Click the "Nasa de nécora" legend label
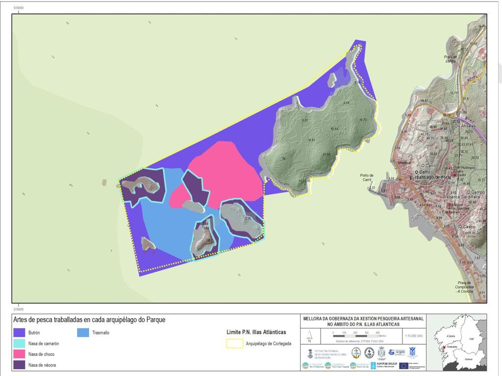 [42, 365]
